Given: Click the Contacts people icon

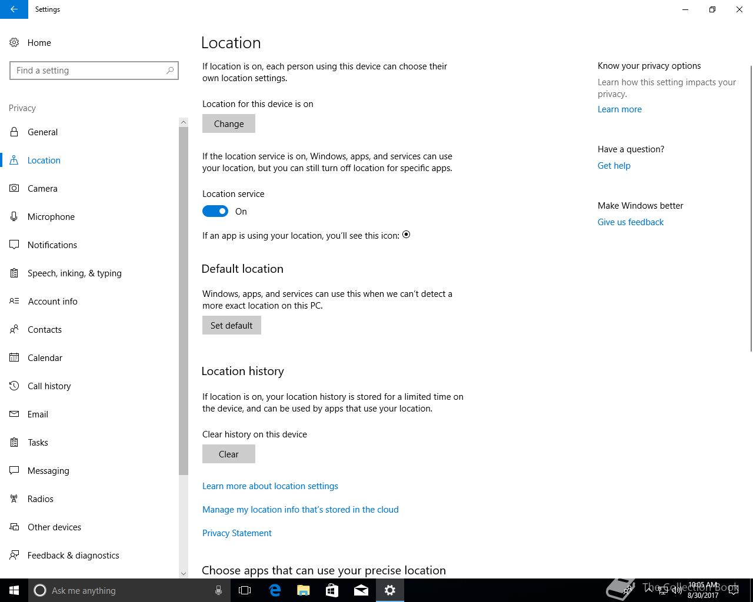Looking at the screenshot, I should 14,329.
